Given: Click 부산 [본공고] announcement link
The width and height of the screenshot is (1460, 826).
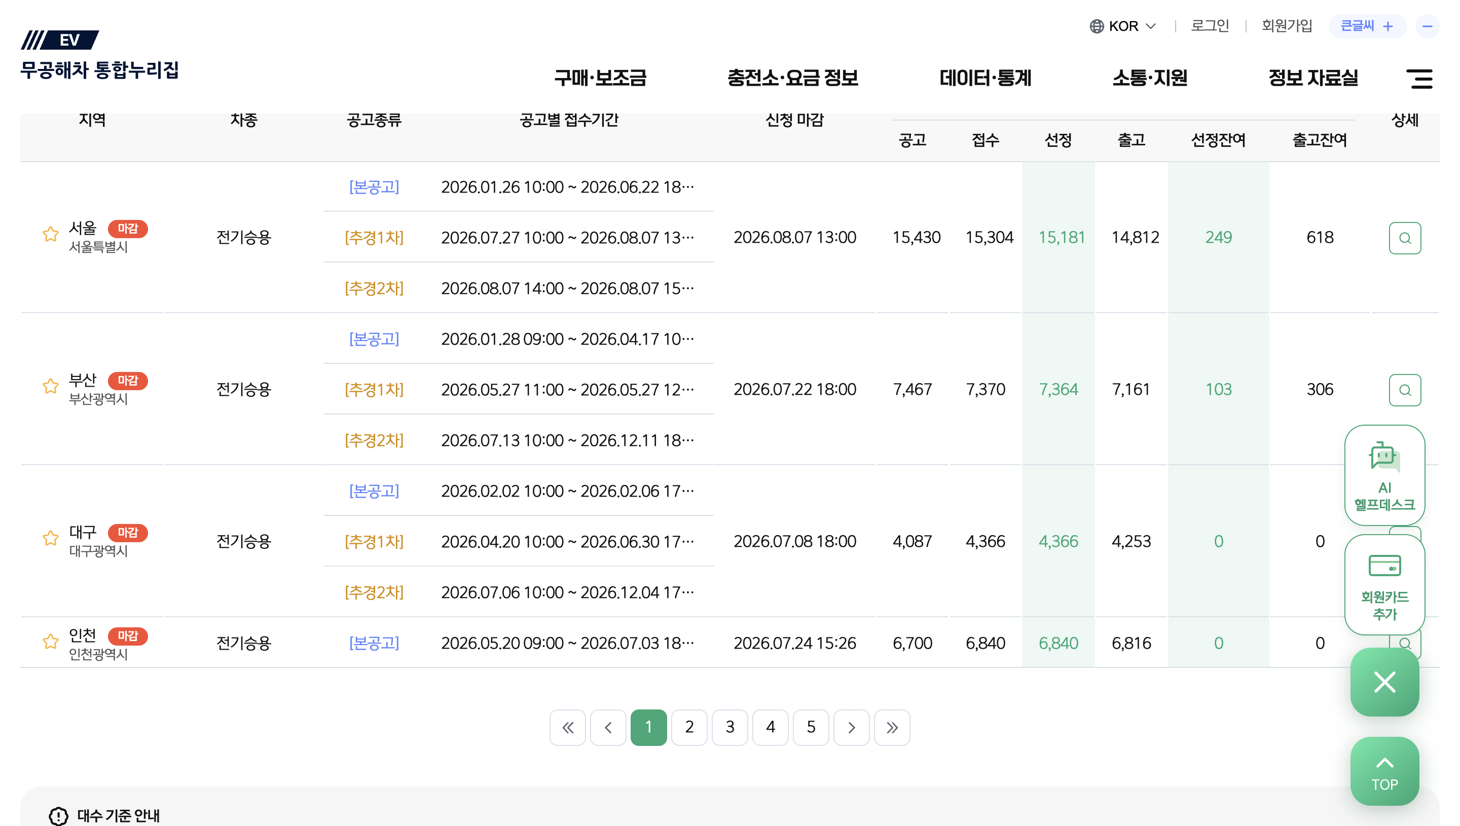Looking at the screenshot, I should coord(374,339).
